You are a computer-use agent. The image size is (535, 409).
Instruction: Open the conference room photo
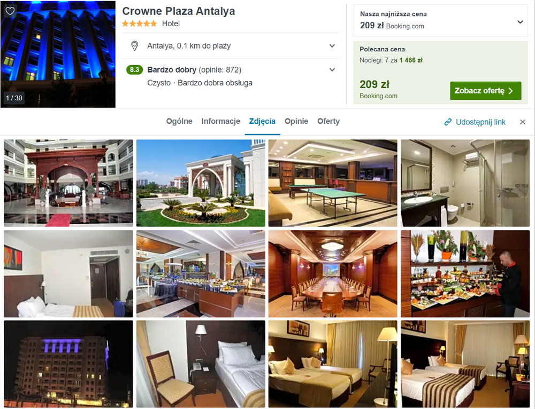[x=333, y=274]
